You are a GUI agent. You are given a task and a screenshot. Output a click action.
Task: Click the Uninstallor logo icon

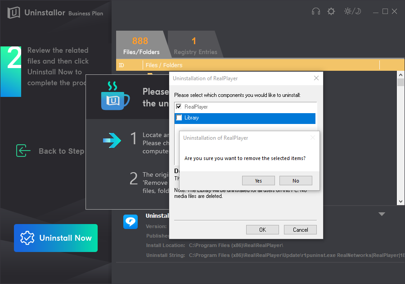[13, 13]
